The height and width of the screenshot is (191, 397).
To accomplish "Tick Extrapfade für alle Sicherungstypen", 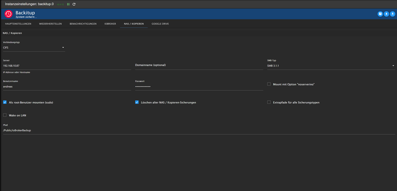I will coord(269,102).
